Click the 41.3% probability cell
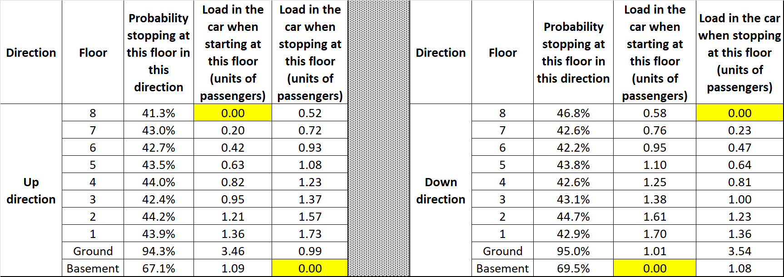Viewport: 784px width, 277px height. click(x=159, y=113)
